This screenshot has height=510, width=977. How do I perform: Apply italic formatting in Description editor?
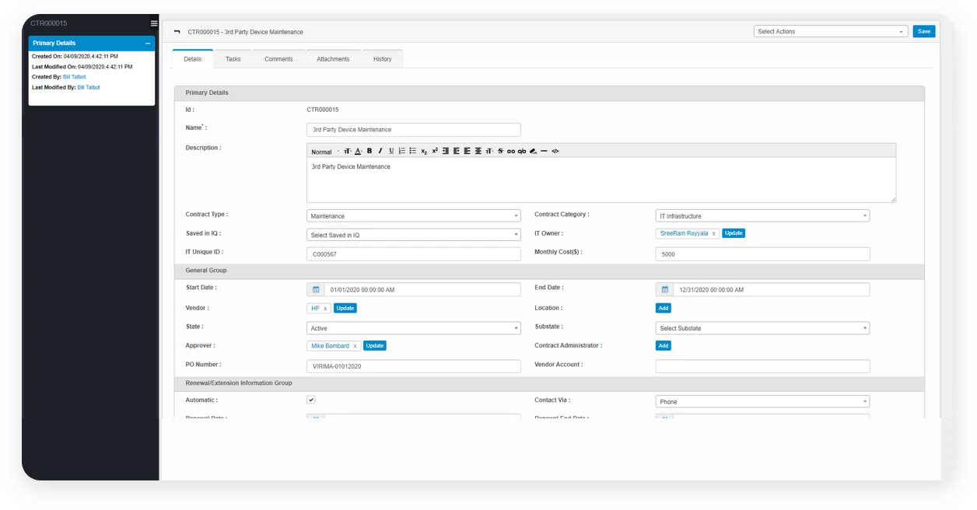[380, 152]
